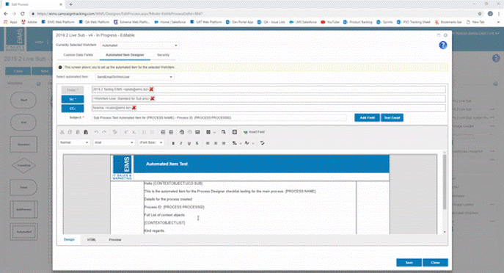Click the Add Field button
This screenshot has height=273, width=504.
[x=367, y=117]
